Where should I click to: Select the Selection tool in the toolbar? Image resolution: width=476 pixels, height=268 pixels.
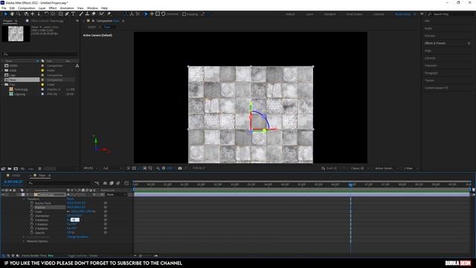5,14
